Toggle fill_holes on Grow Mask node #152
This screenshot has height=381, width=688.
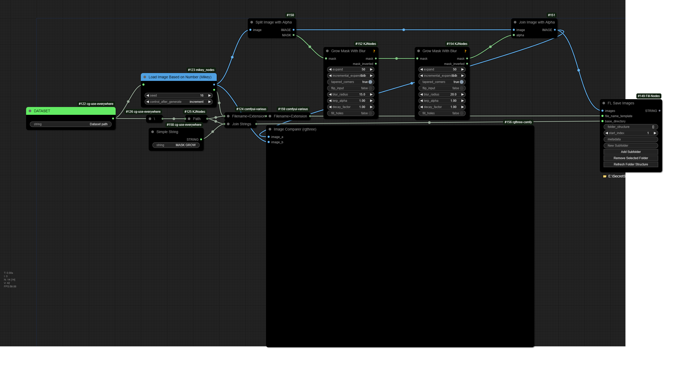coord(351,113)
